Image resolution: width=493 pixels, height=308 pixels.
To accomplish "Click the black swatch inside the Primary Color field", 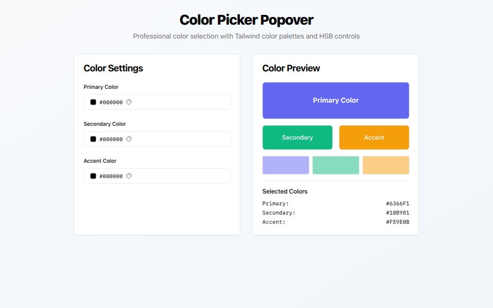I will pos(93,102).
